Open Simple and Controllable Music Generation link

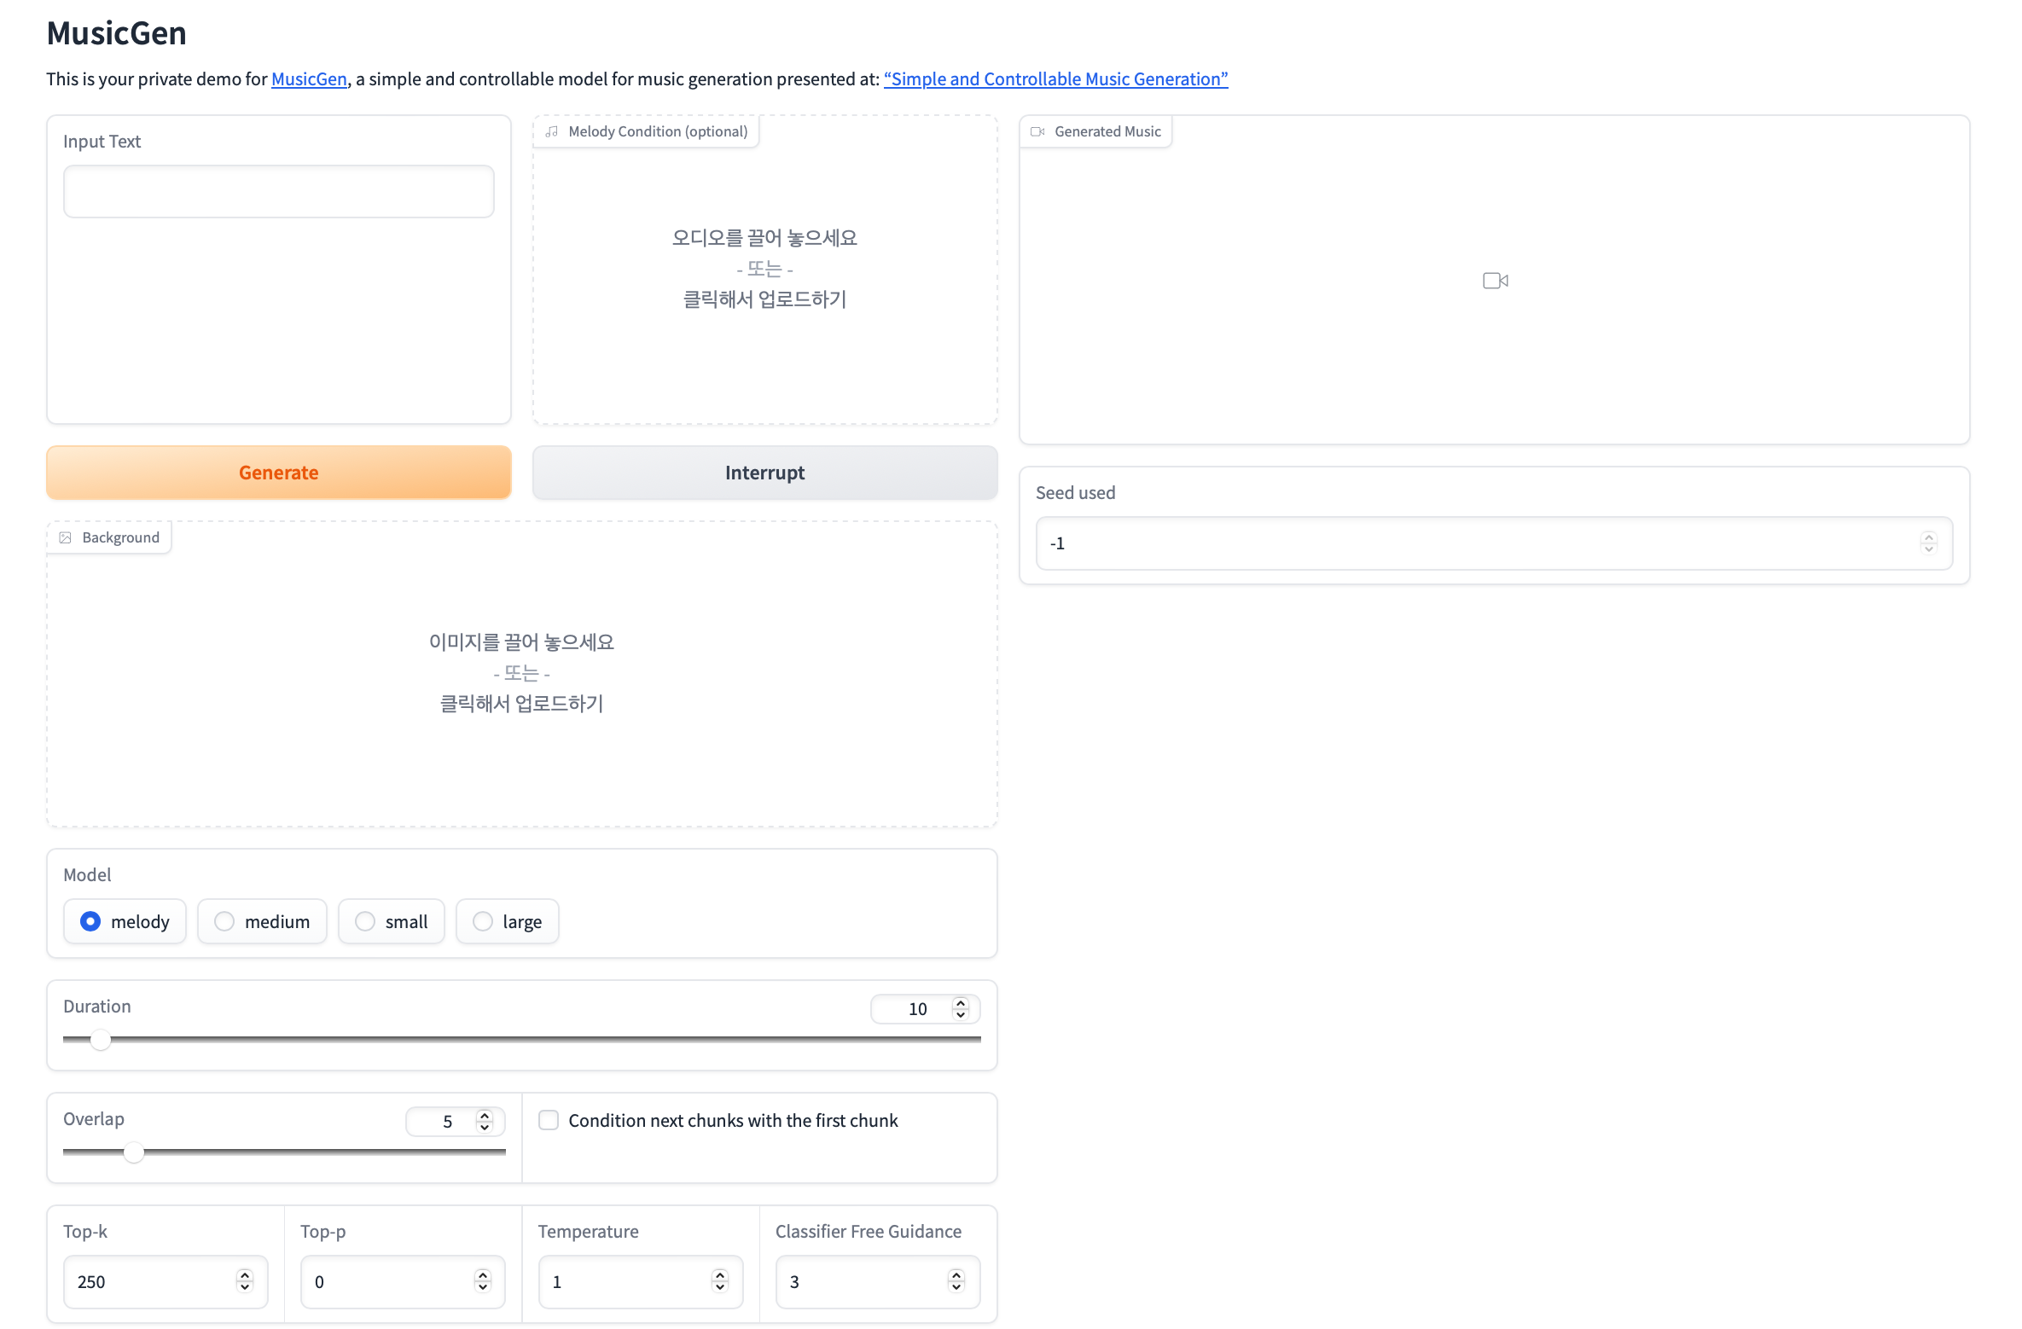(x=1055, y=78)
